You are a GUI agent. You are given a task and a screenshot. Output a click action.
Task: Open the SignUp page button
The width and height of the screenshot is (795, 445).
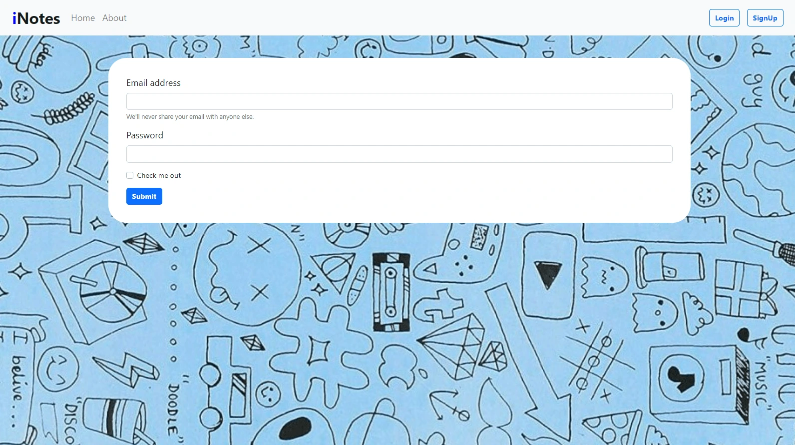click(765, 18)
